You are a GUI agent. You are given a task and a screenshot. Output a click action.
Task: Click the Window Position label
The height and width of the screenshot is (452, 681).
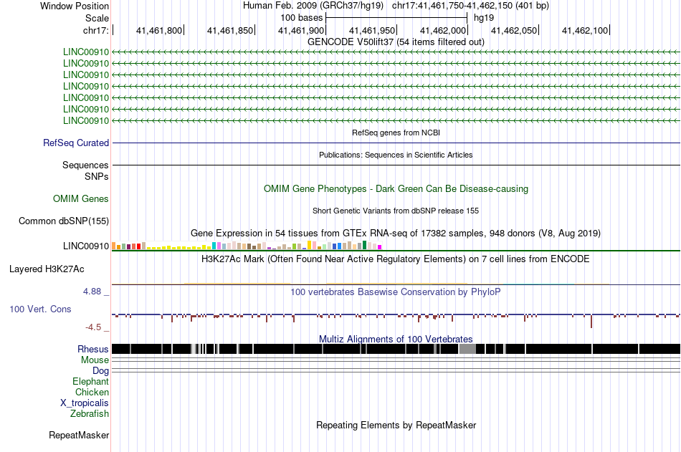(x=75, y=6)
